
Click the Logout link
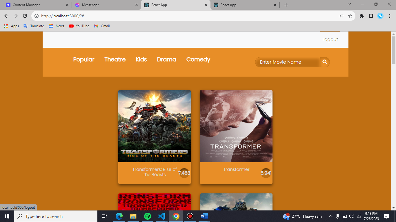pyautogui.click(x=330, y=39)
